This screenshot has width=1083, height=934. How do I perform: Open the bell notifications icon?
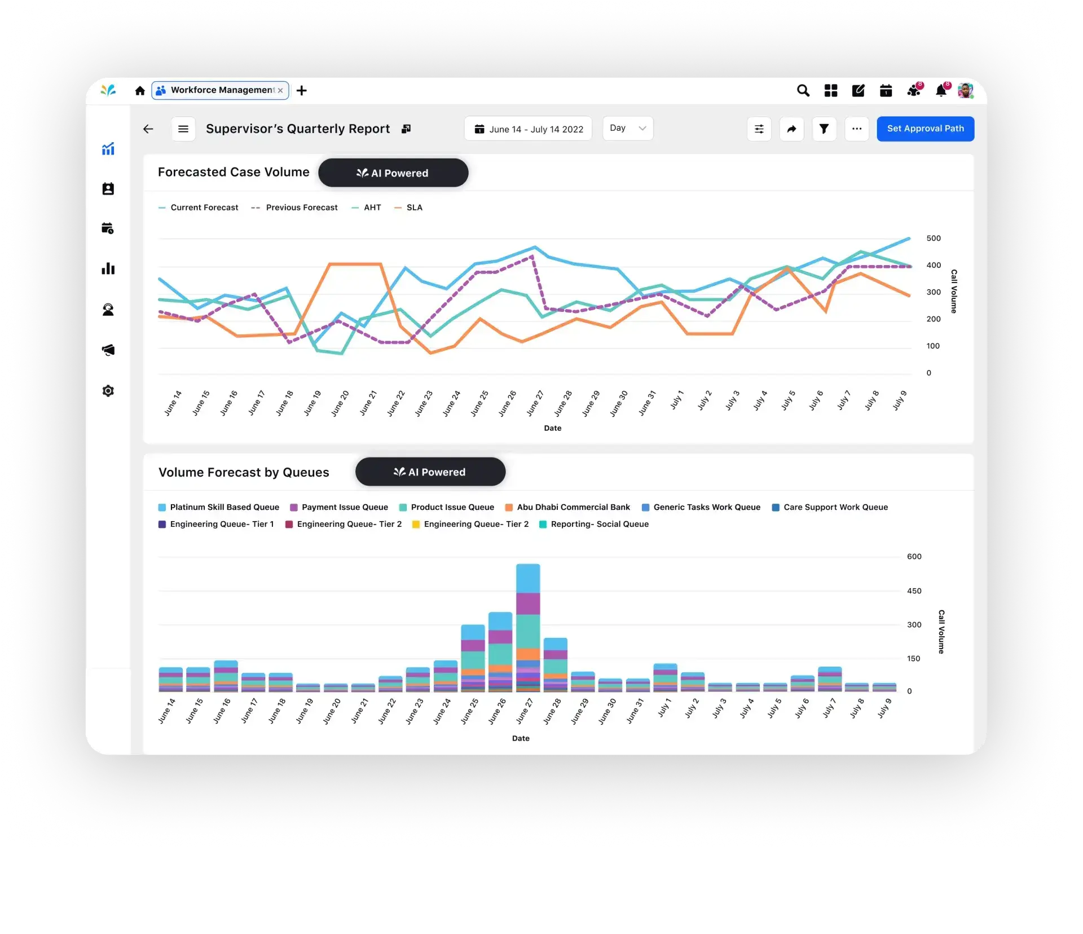(940, 90)
